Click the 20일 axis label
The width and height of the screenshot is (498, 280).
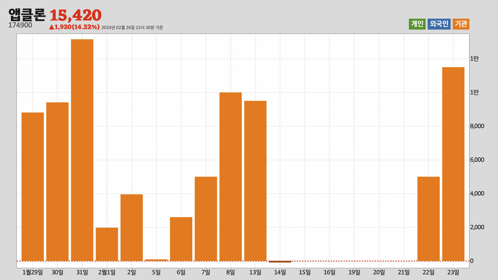coord(379,272)
